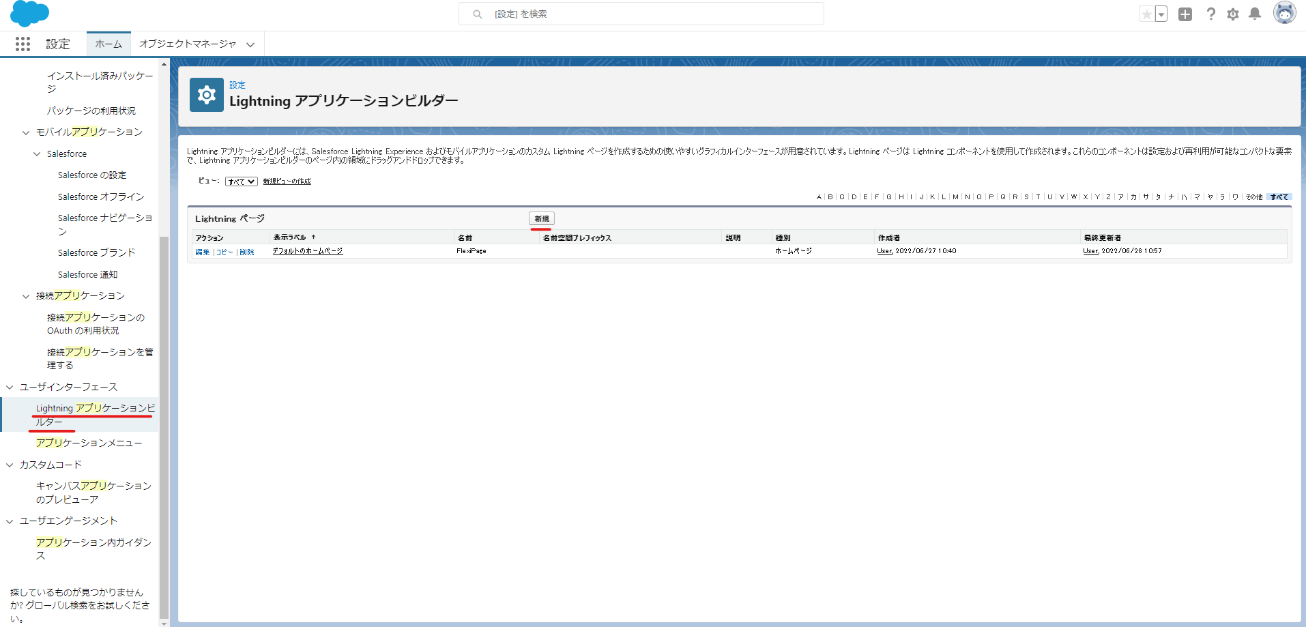Open アプリケーション内ガイダンス in sidebar
Image resolution: width=1306 pixels, height=627 pixels.
coord(93,549)
